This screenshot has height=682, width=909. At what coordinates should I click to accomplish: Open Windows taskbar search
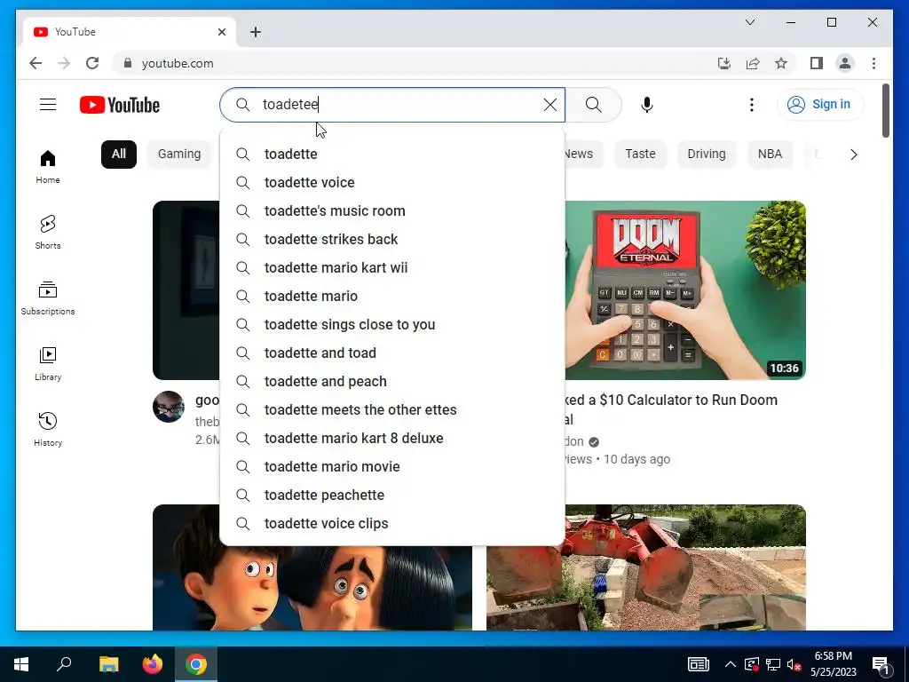[64, 664]
